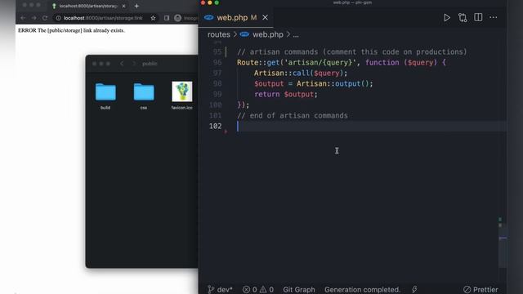Viewport: 523px width, 294px height.
Task: Select favicon.ico file in Finder
Action: pyautogui.click(x=181, y=96)
